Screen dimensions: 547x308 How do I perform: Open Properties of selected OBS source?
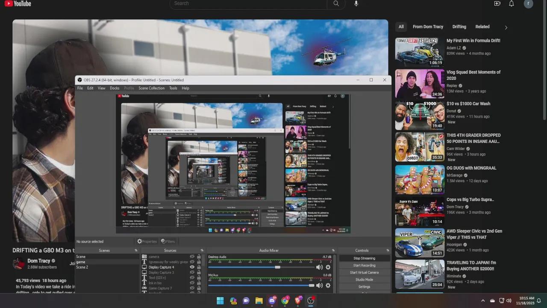coord(147,241)
